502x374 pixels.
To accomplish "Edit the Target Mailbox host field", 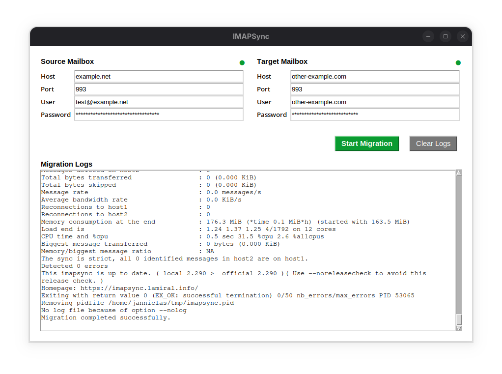I will point(375,77).
